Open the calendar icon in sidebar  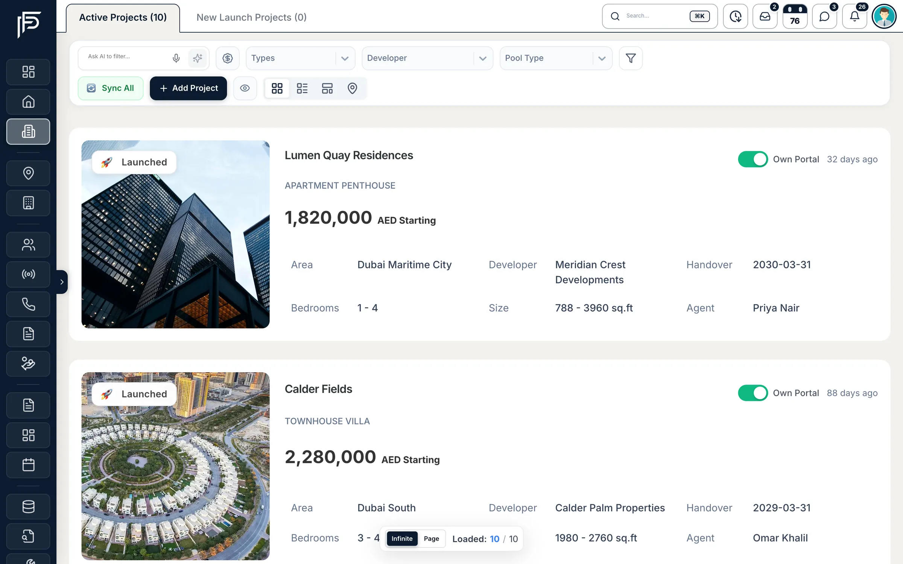pos(28,465)
